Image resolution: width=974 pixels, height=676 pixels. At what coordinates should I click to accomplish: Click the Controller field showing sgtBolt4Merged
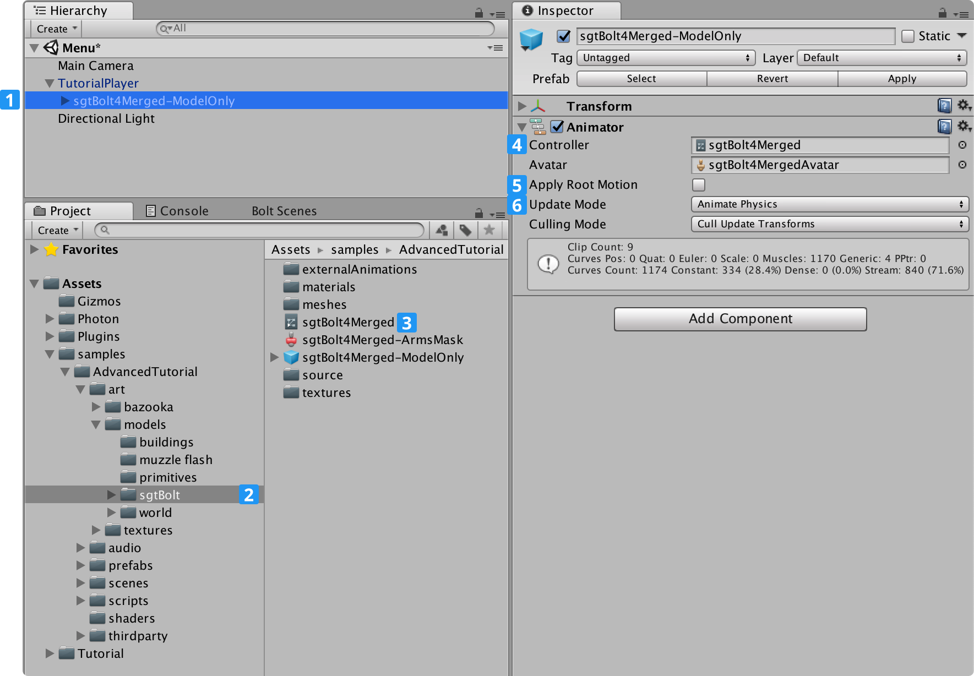coord(820,145)
